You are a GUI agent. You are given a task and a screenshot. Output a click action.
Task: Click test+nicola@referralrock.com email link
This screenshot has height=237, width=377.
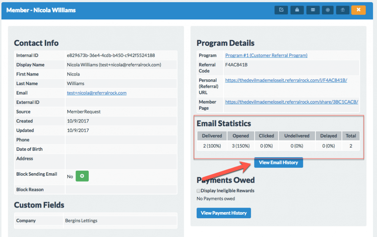[97, 93]
